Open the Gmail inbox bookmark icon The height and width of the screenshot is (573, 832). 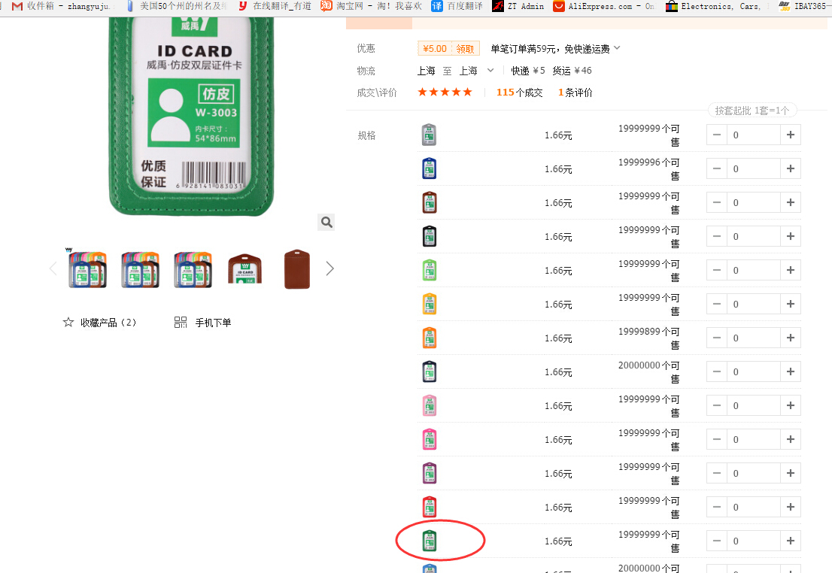(17, 6)
